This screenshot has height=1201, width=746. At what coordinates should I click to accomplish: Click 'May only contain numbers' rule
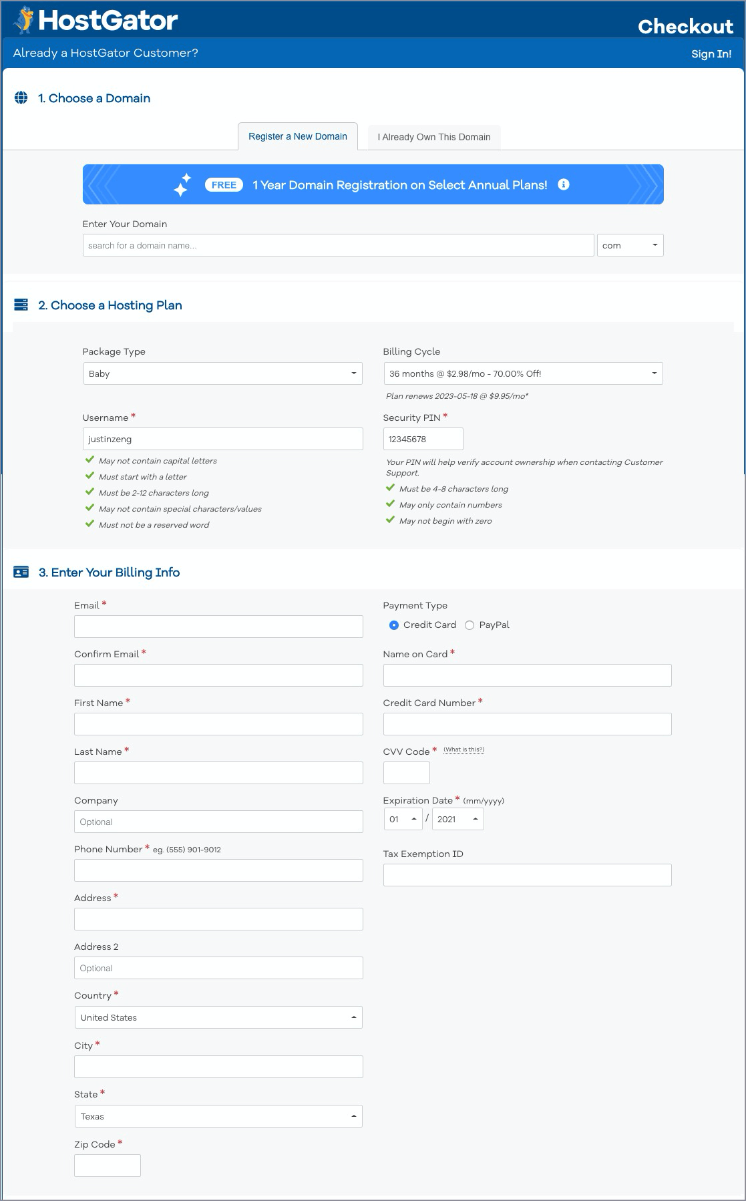pyautogui.click(x=451, y=505)
